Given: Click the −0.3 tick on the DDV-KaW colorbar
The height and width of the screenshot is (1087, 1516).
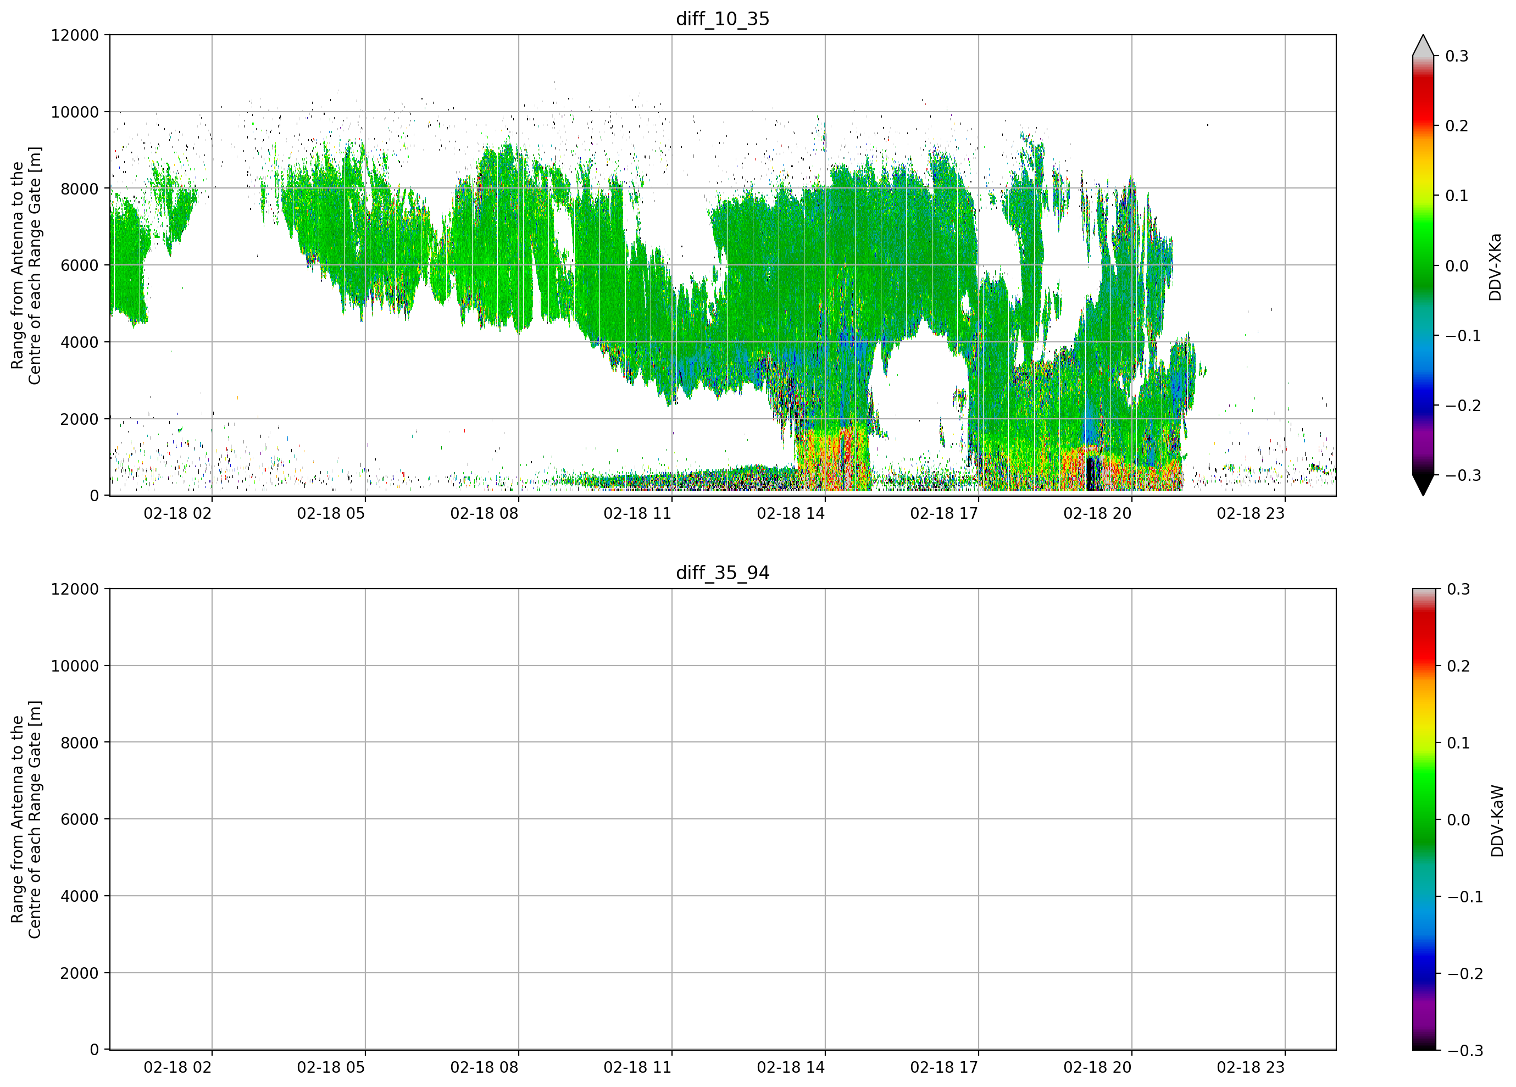Looking at the screenshot, I should [x=1464, y=1050].
